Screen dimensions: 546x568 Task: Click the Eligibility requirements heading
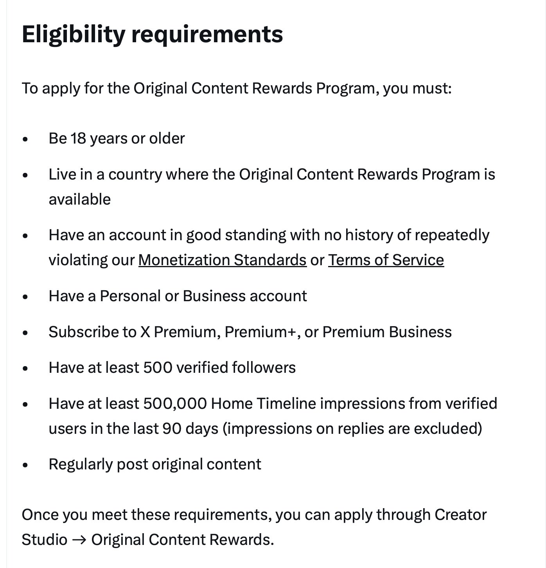coord(152,34)
